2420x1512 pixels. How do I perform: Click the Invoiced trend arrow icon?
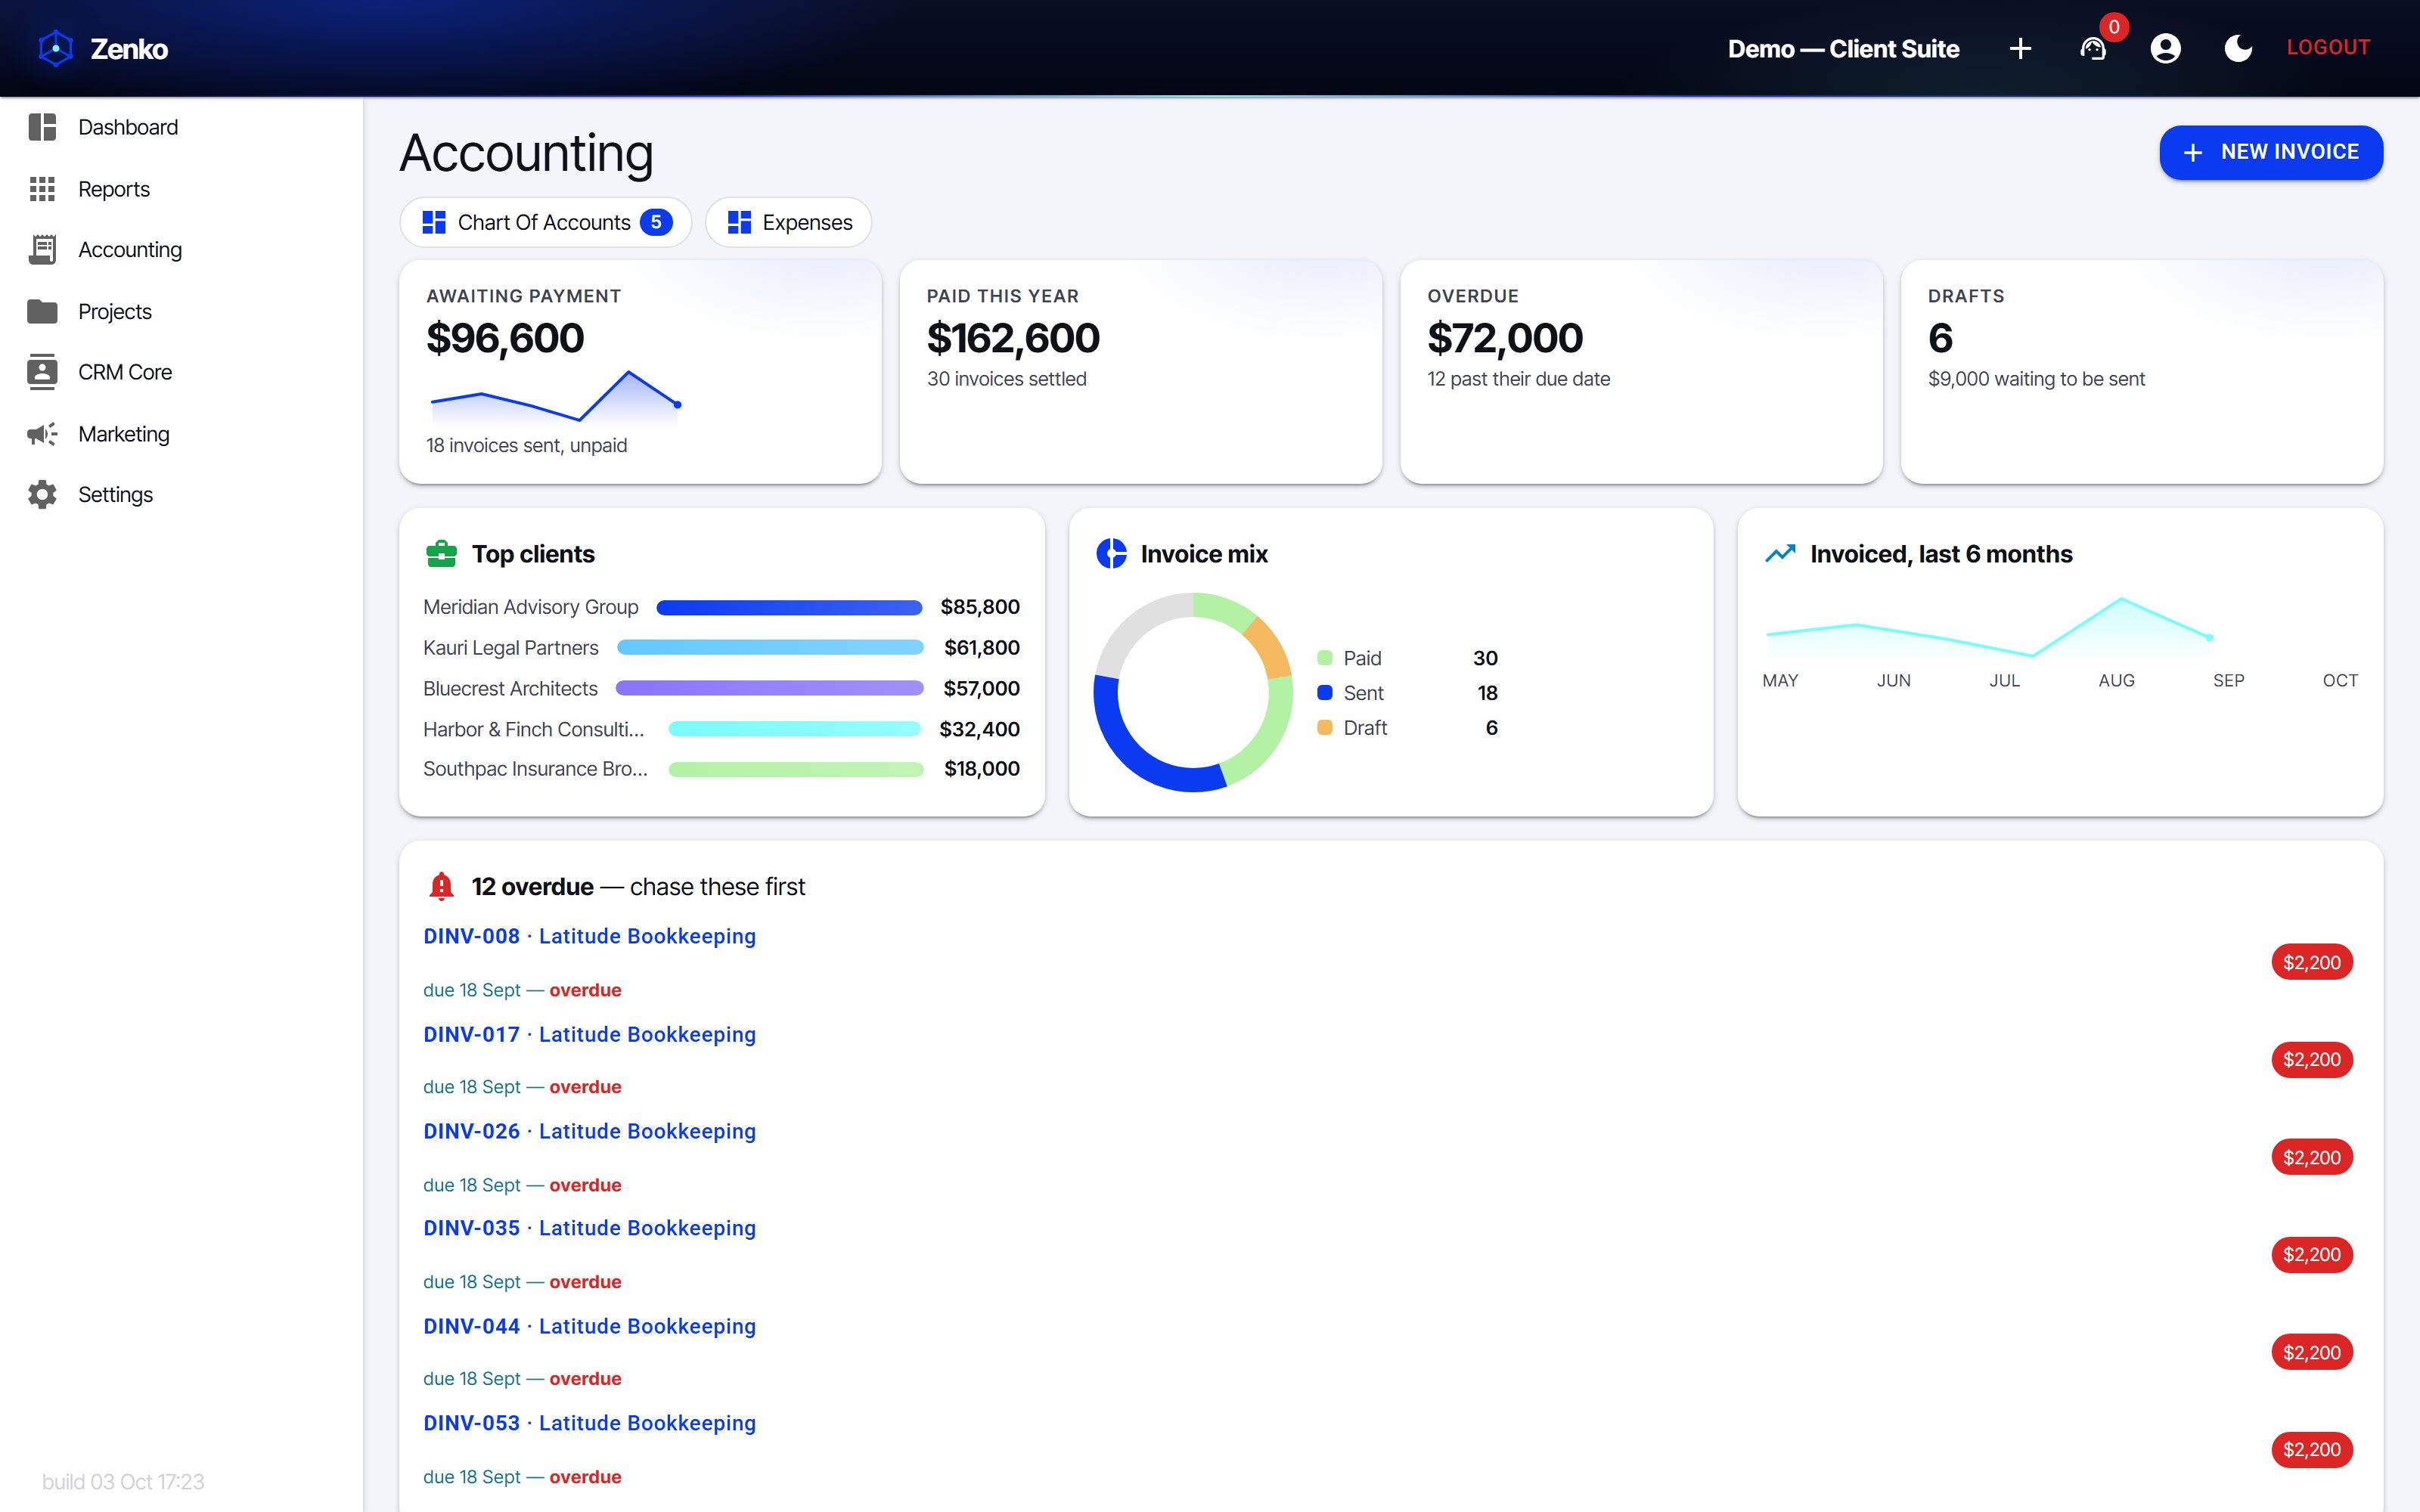point(1780,553)
